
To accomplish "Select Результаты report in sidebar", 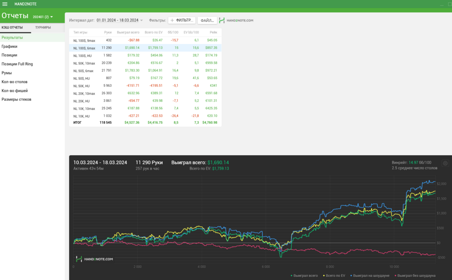I will [x=32, y=38].
